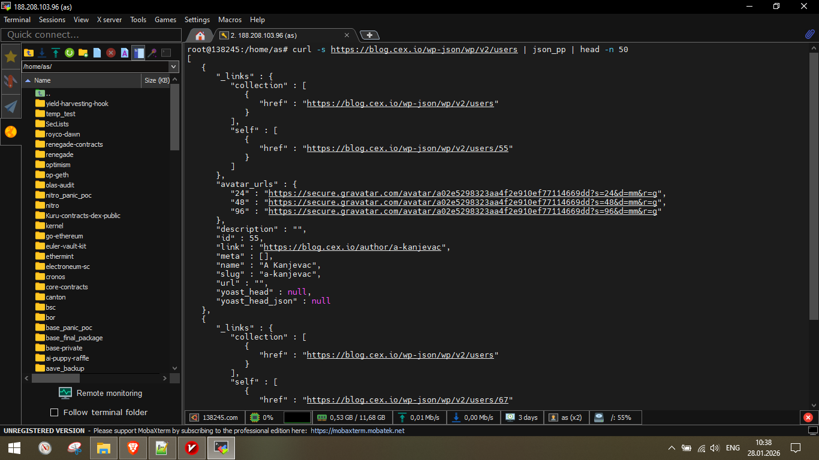Click the mobaxterm.mobatek.net subscription link
819x460 pixels.
pos(357,430)
